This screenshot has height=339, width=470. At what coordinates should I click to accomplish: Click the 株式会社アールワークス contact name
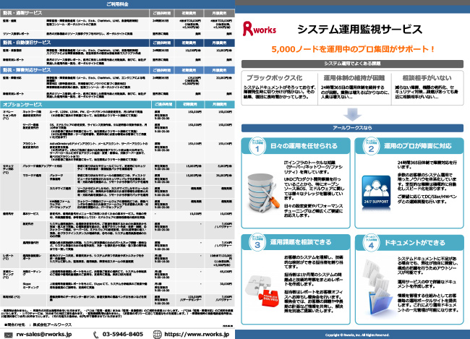52,325
